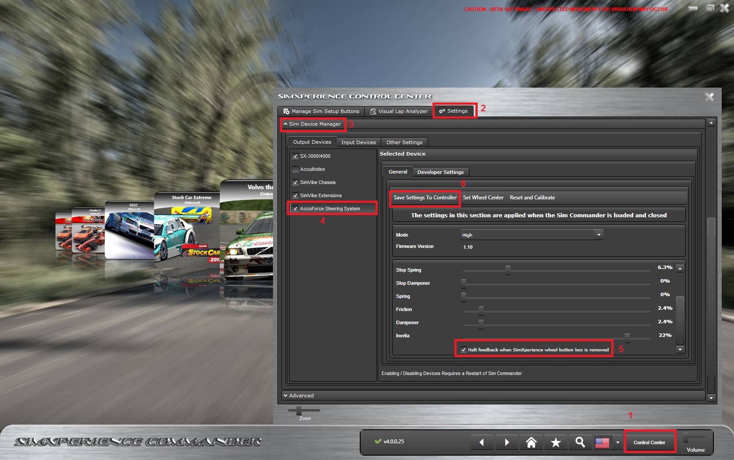Click the home icon in bottom toolbar
Viewport: 734px width, 460px height.
[x=531, y=442]
